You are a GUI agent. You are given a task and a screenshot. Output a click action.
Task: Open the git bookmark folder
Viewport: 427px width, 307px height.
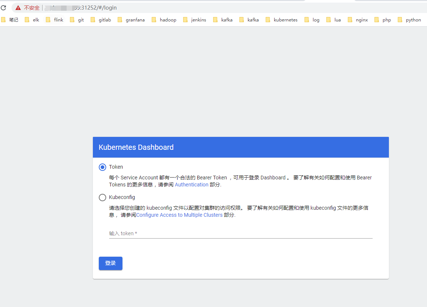tap(77, 20)
